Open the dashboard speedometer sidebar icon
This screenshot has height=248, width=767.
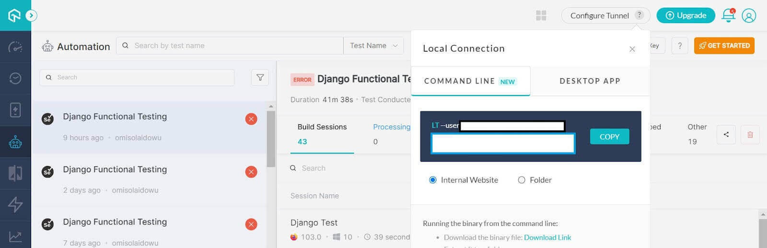coord(15,47)
